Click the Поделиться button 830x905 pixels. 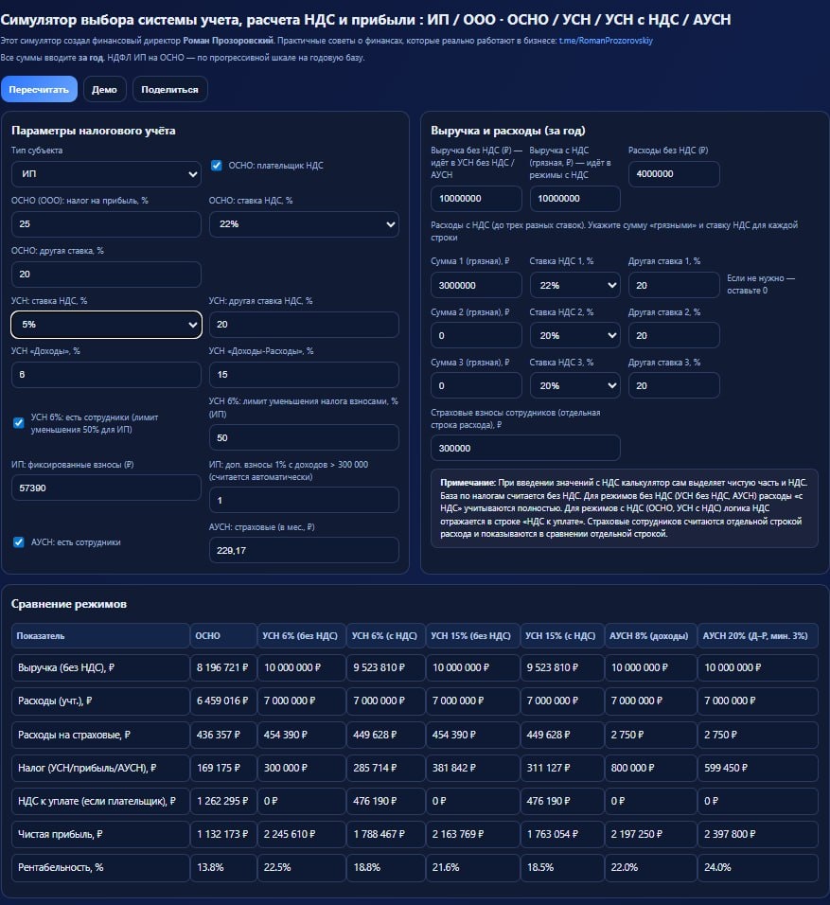[169, 90]
